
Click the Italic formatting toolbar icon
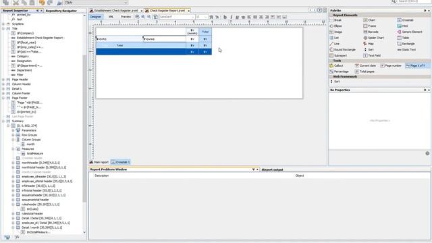(x=231, y=17)
